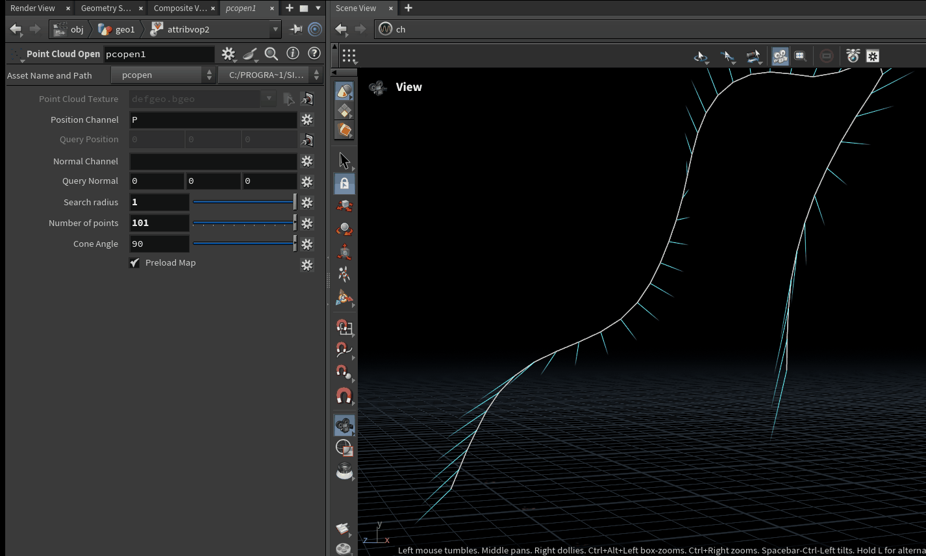Toggle the pin pane icon in parameter pane
This screenshot has width=926, height=556.
(x=296, y=29)
